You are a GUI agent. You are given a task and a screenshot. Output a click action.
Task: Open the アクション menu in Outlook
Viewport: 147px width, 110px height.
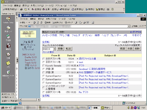(x=61, y=5)
